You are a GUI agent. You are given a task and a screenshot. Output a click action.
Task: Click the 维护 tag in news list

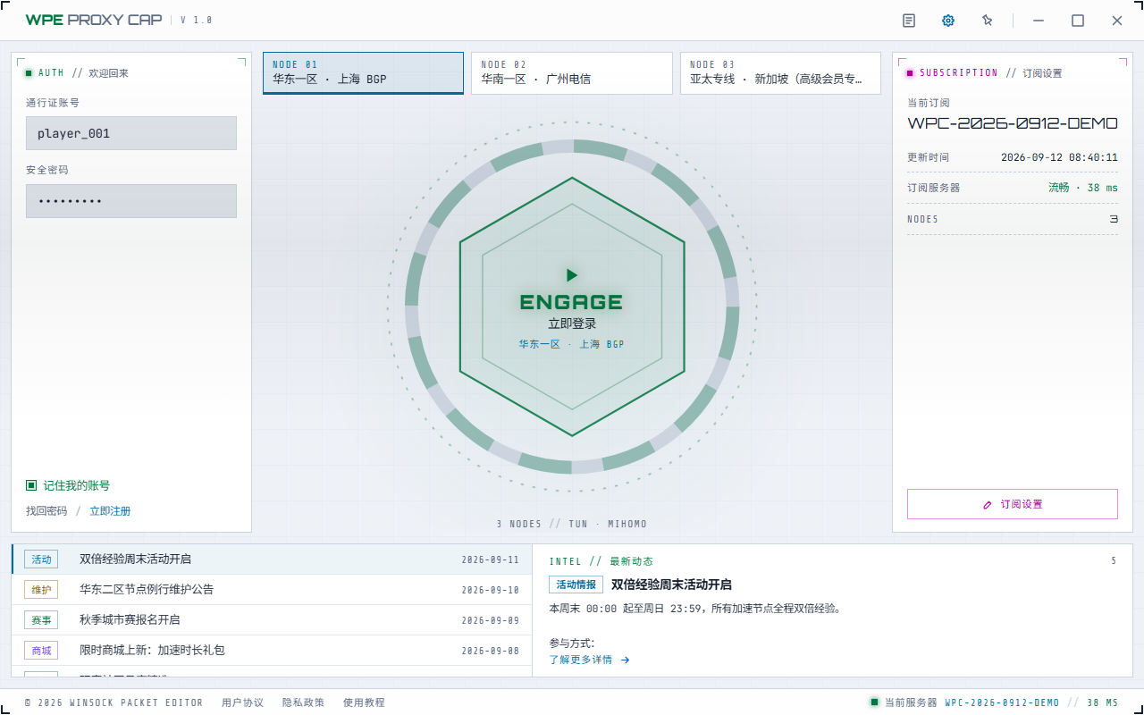point(41,590)
